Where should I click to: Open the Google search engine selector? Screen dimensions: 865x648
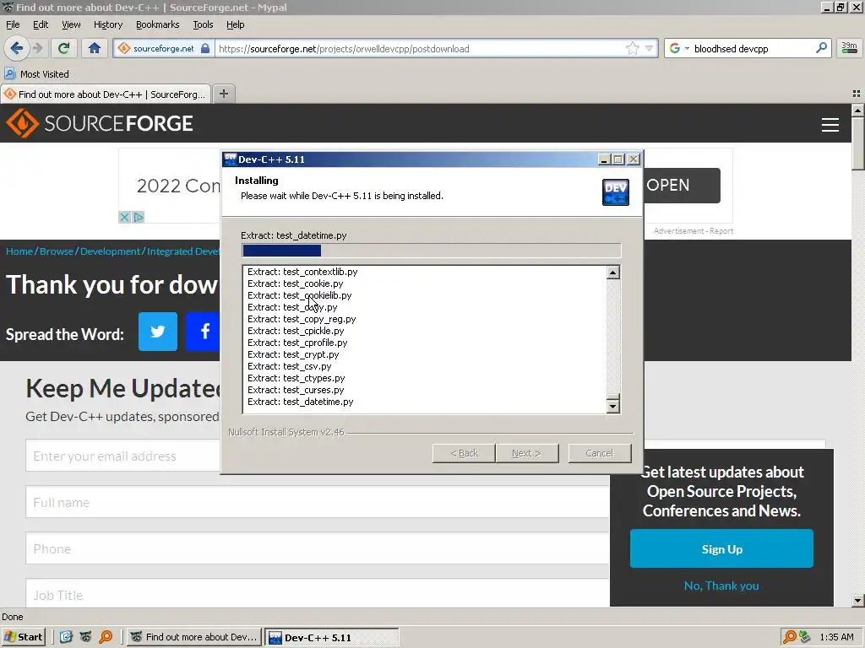[x=679, y=48]
